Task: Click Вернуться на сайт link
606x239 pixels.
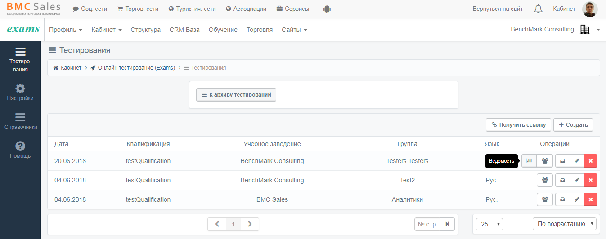Action: [498, 9]
